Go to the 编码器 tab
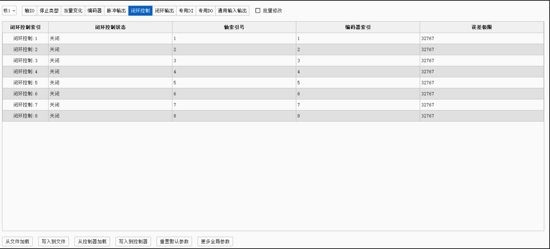 [x=95, y=11]
